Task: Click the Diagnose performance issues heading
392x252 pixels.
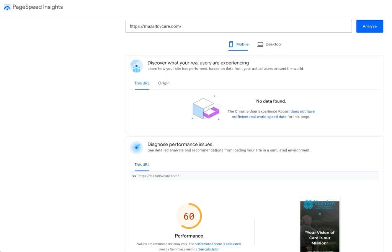Action: (180, 145)
